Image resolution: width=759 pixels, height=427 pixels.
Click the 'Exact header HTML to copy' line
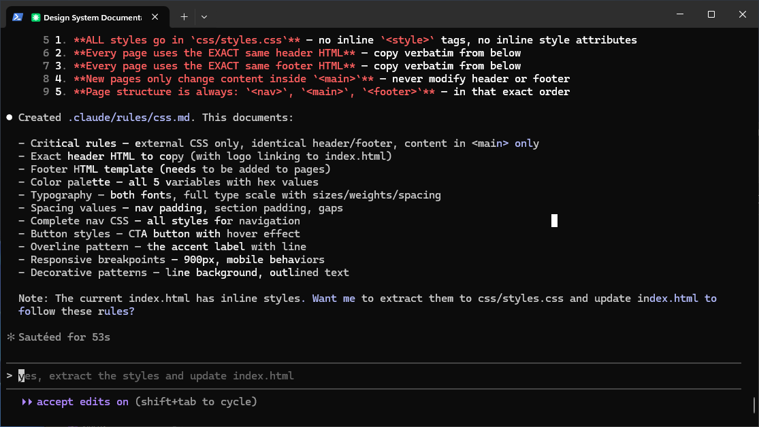pyautogui.click(x=206, y=156)
